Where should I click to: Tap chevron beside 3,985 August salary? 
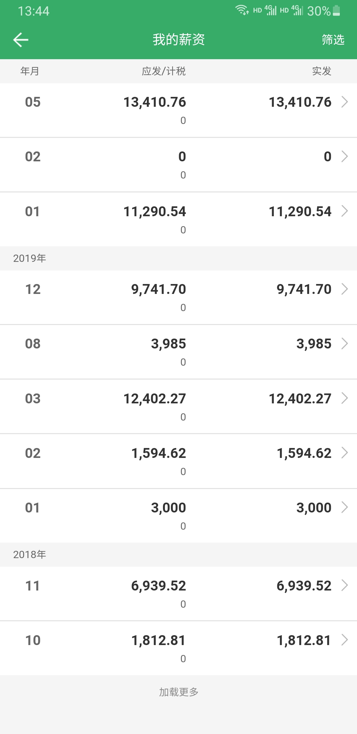click(344, 344)
